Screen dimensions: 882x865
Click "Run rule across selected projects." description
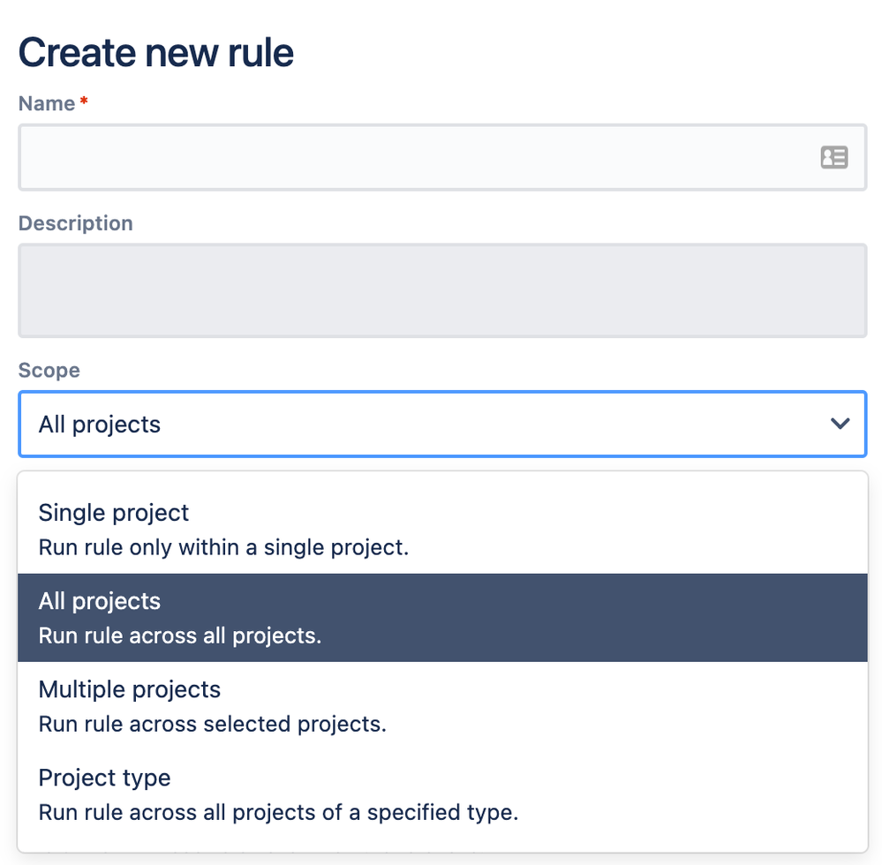213,725
